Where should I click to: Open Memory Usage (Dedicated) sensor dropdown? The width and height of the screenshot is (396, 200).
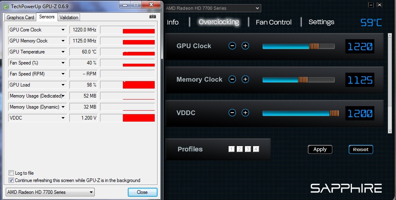[x=63, y=96]
